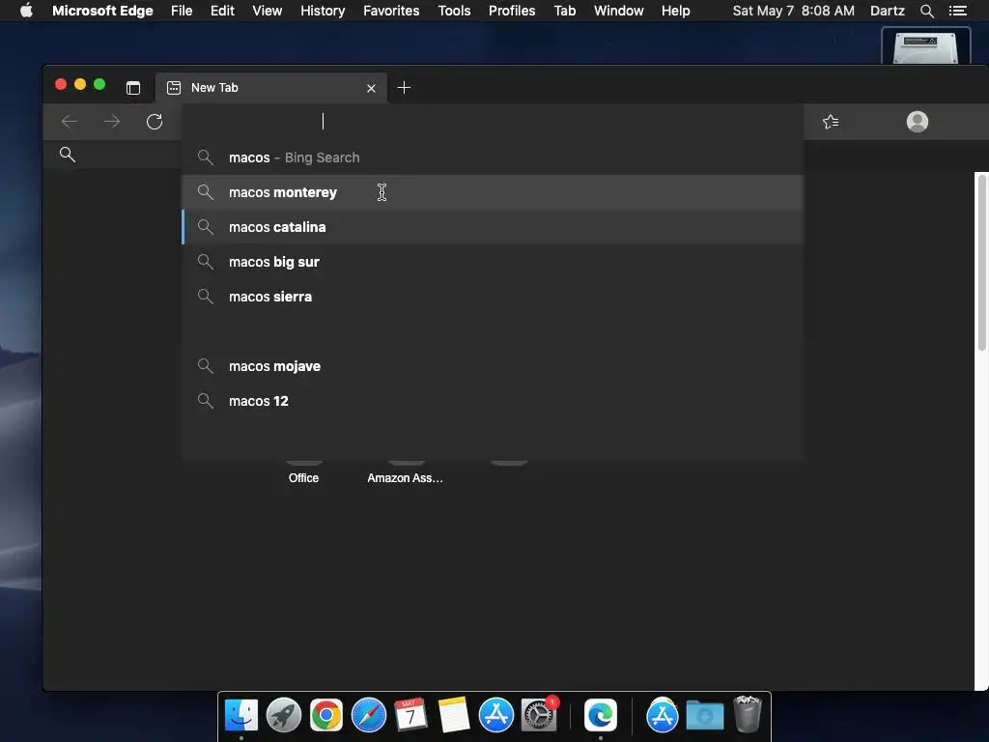Choose the 'macos big sur' suggestion
Screen dimensions: 989x742
[492, 262]
